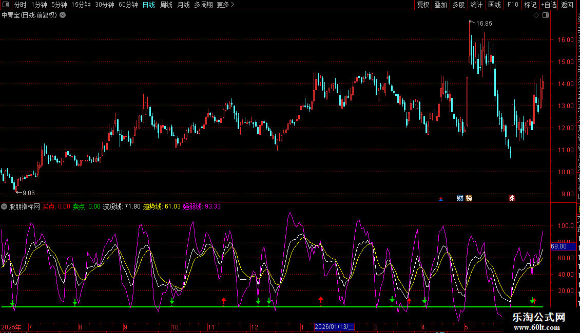Screen dimensions: 580x333
Task: Open 多股 multi-stock view
Action: (x=459, y=5)
